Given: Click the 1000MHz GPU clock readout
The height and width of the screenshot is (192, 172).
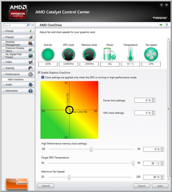Looking at the screenshot, I should [69, 64].
